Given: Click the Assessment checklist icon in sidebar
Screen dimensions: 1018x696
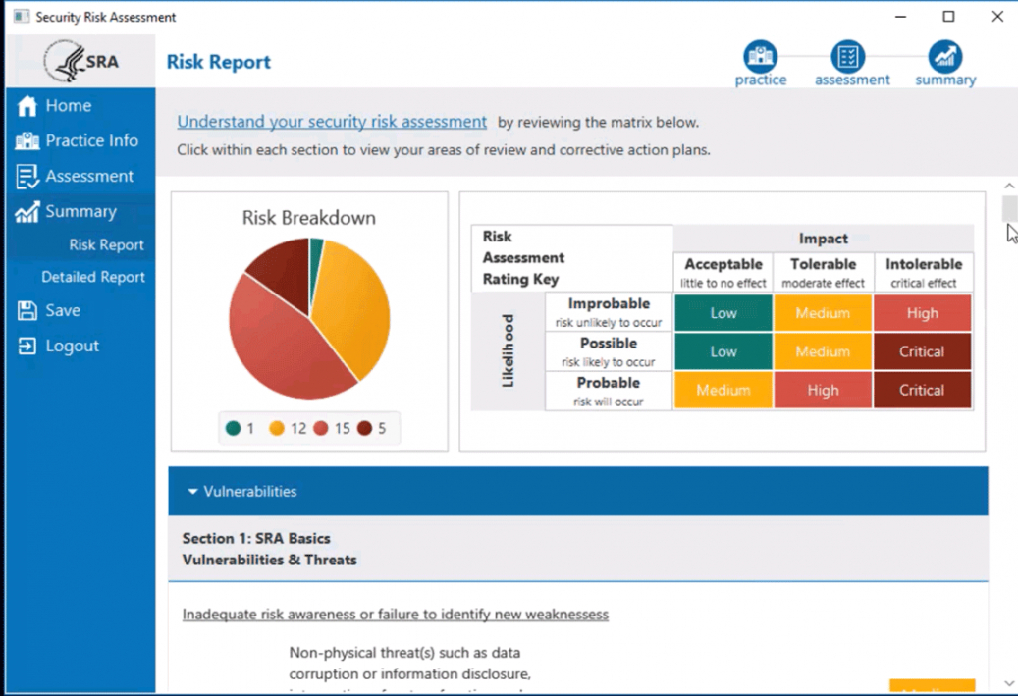Looking at the screenshot, I should click(x=27, y=177).
